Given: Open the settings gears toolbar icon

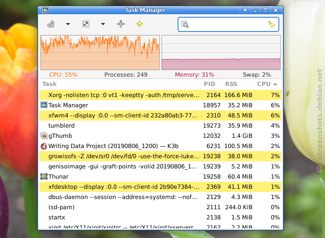Looking at the screenshot, I should 51,24.
